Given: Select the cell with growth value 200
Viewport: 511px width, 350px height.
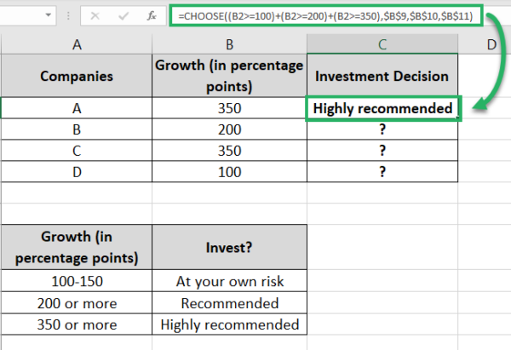Looking at the screenshot, I should [229, 129].
